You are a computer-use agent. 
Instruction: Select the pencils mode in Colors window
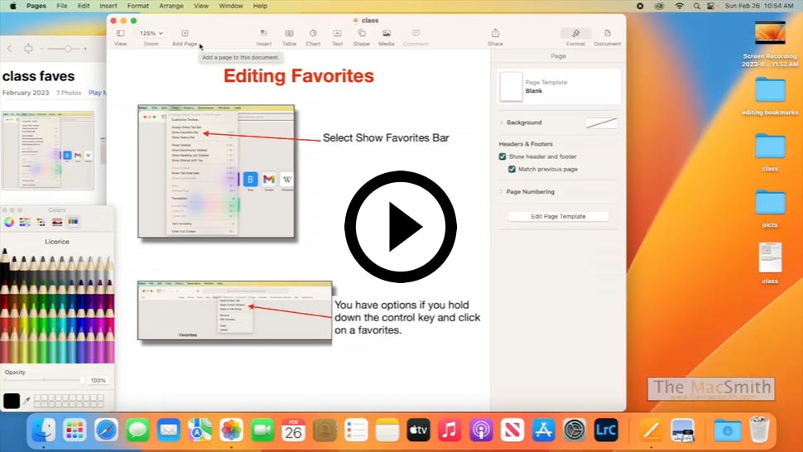point(73,222)
